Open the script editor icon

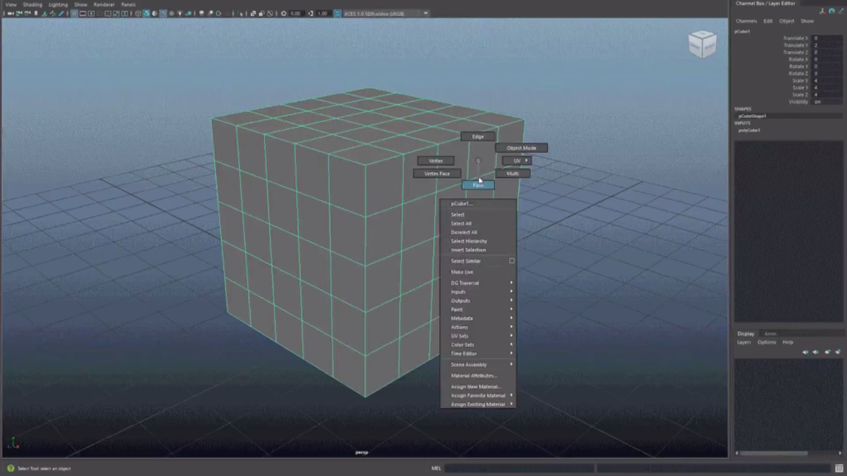tap(839, 468)
